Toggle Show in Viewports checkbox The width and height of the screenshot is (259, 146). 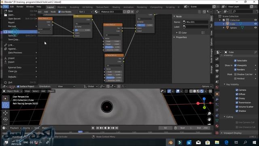click(x=236, y=65)
